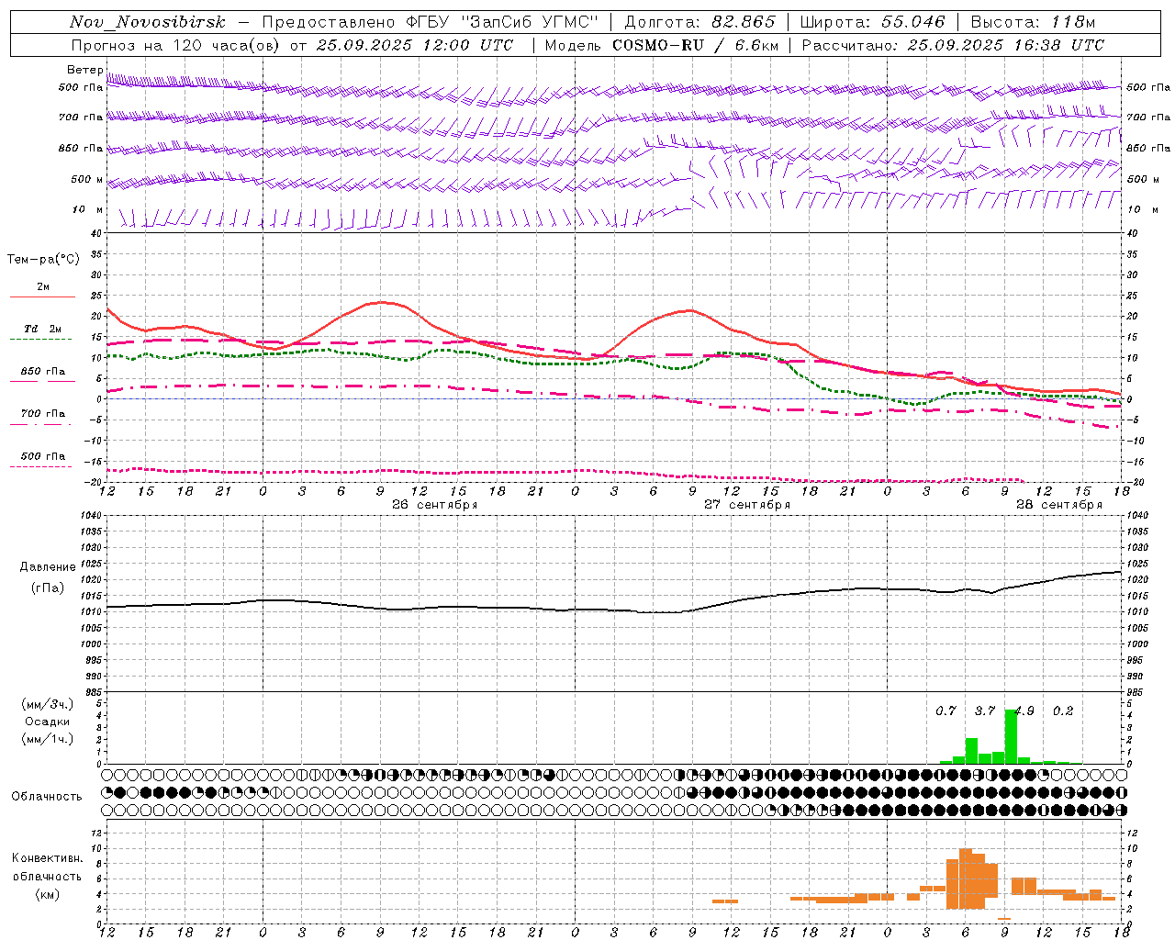Click the peak of the red 2м curve on 26 сентября

[380, 302]
